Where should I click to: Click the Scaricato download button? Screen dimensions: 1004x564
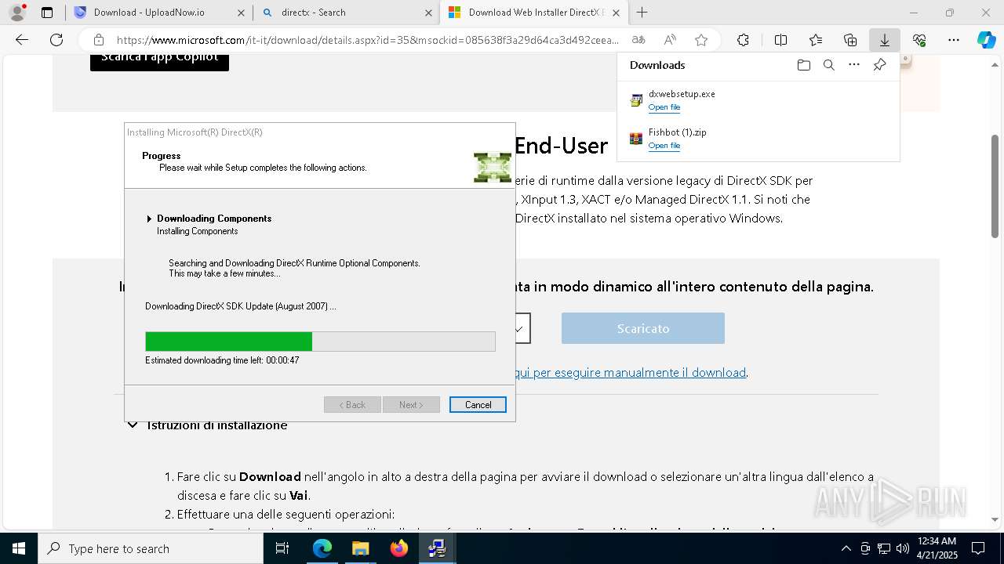pos(643,328)
